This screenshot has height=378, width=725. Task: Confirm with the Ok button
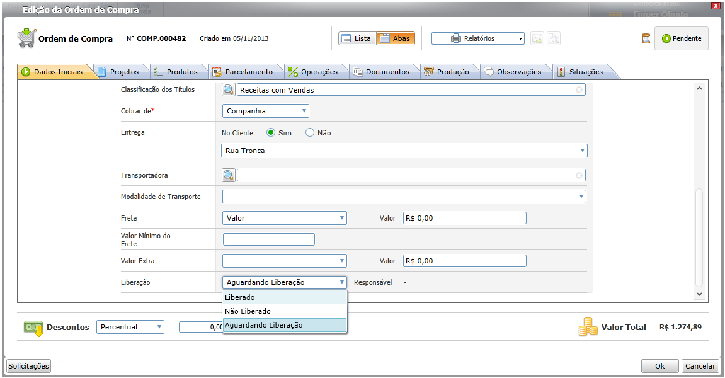tap(659, 366)
